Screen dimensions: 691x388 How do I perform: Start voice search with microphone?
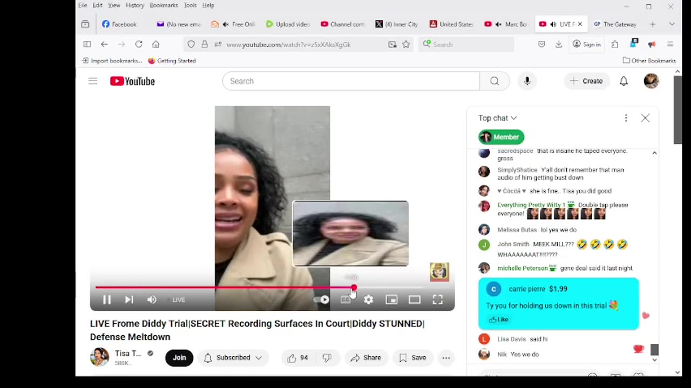point(527,81)
